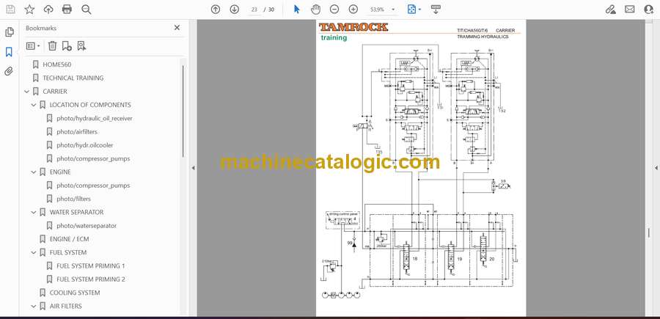Image resolution: width=660 pixels, height=319 pixels.
Task: Collapse the AIR FILTERS group
Action: [x=34, y=306]
